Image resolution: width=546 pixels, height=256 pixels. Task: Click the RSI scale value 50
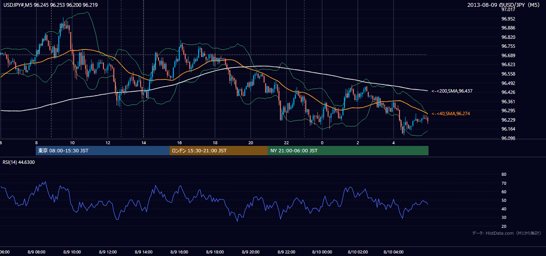504,200
